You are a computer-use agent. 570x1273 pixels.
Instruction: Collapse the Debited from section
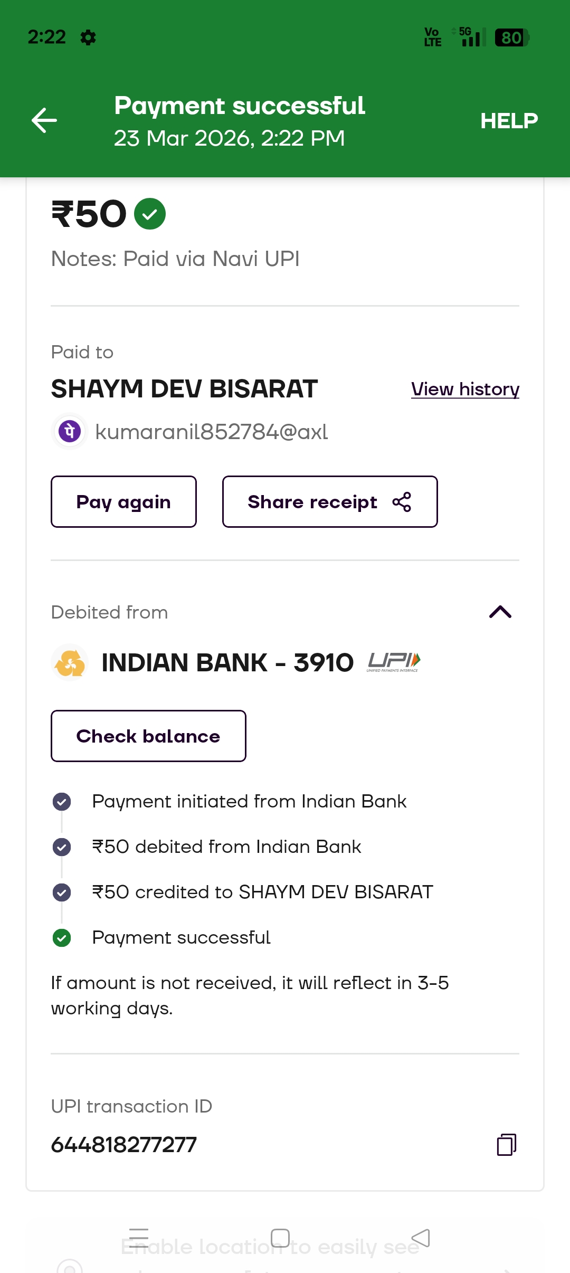500,612
